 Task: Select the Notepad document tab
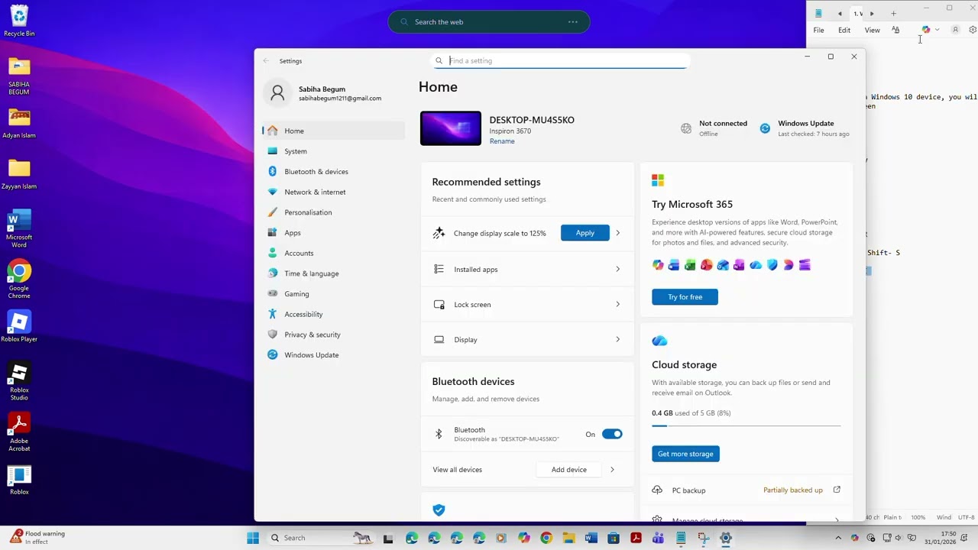click(855, 13)
